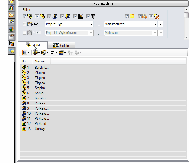Select the Konstru... row
189x163 pixels.
point(103,98)
